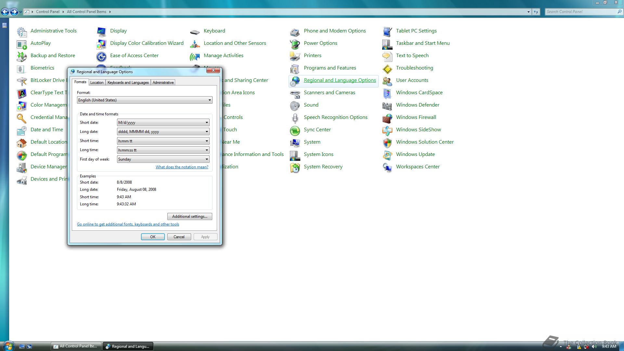This screenshot has width=624, height=351.
Task: Open recent pages dropdown beside navigation arrows
Action: (x=21, y=12)
